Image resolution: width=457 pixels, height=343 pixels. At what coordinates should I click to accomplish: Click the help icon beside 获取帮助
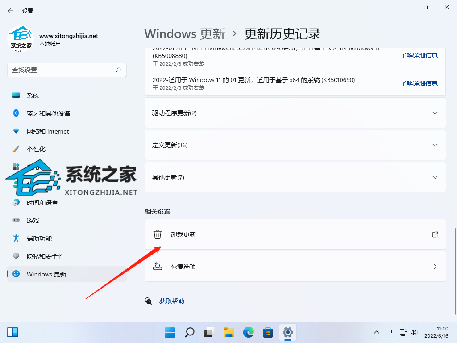point(148,301)
